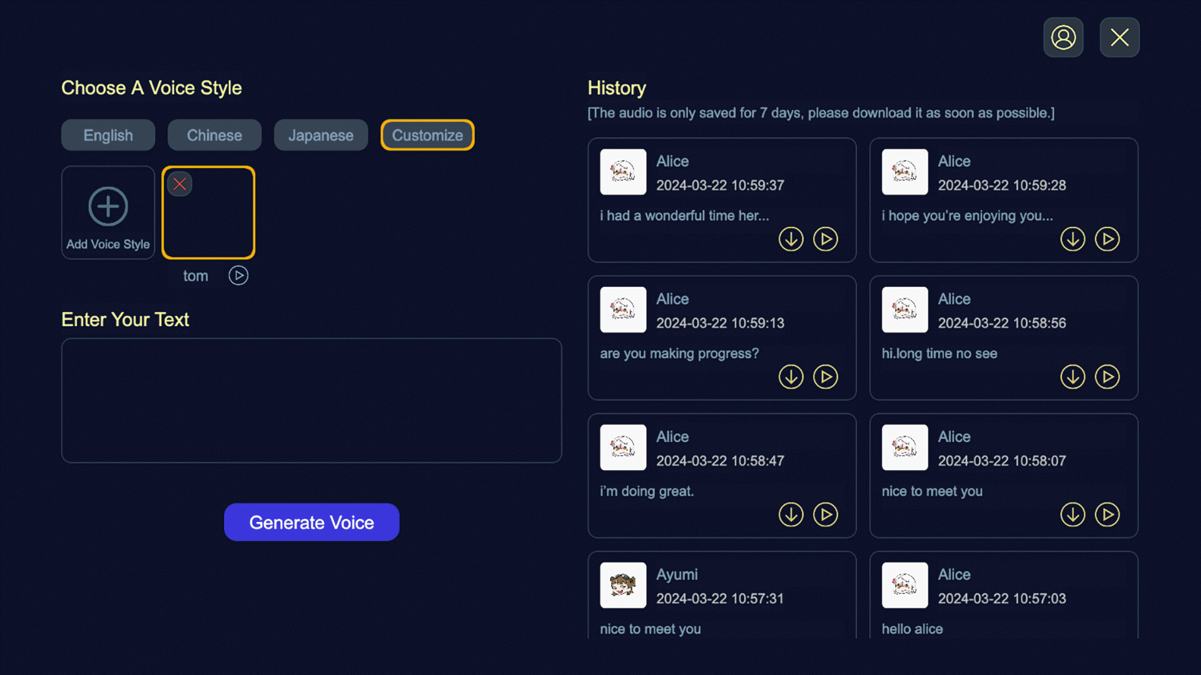Download the audio for 'i had a wonderful time her...'

coord(791,239)
